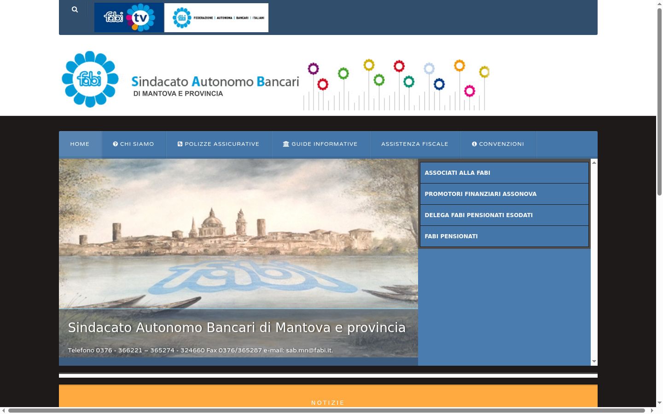Open ASSISTENZA FISCALE menu item
Screen dimensions: 663x414
point(415,144)
